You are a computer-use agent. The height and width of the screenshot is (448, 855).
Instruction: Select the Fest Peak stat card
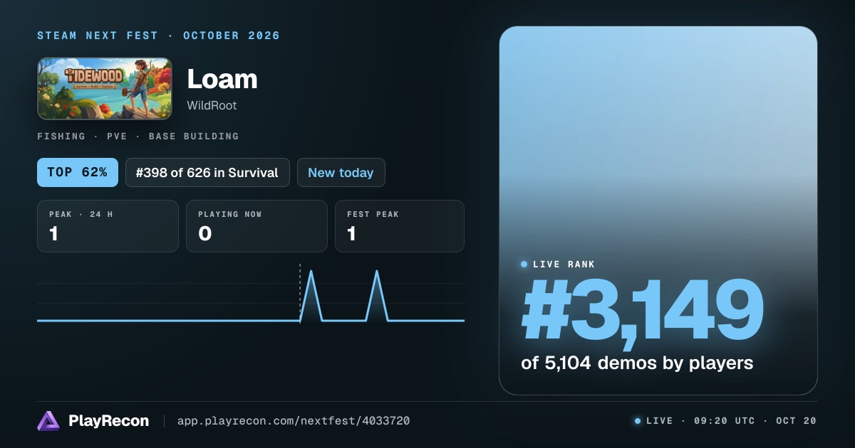(x=400, y=226)
